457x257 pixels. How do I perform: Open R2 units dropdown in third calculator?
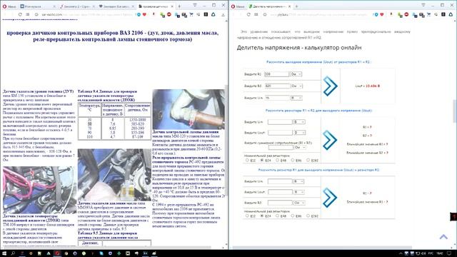pyautogui.click(x=299, y=203)
